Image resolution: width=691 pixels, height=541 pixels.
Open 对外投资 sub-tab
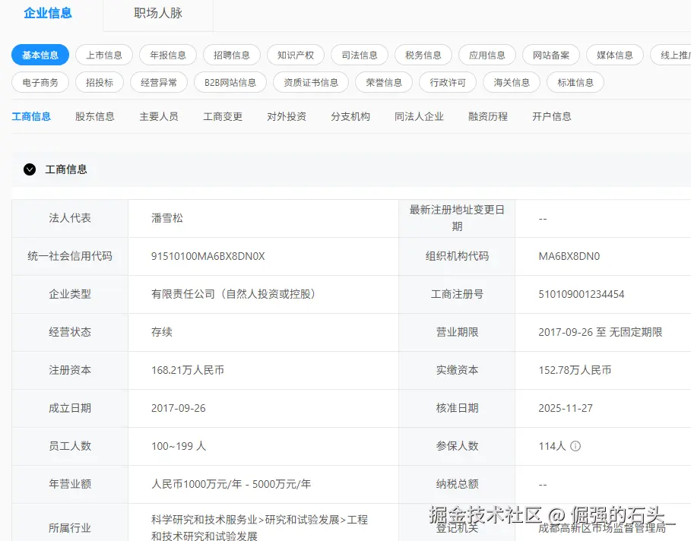coord(287,116)
